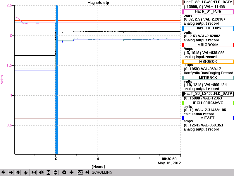Screen dimensions: 234x176
Task: Click the Magnets.stp graph title
Action: coord(98,3)
